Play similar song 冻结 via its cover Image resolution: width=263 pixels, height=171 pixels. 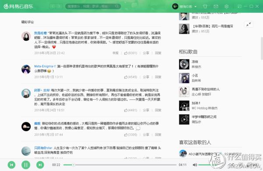click(184, 64)
